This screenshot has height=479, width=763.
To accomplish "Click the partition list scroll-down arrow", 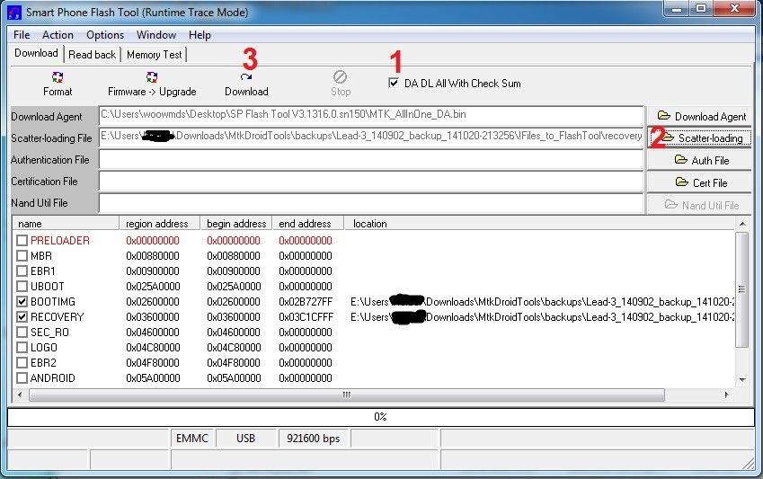I will 742,379.
